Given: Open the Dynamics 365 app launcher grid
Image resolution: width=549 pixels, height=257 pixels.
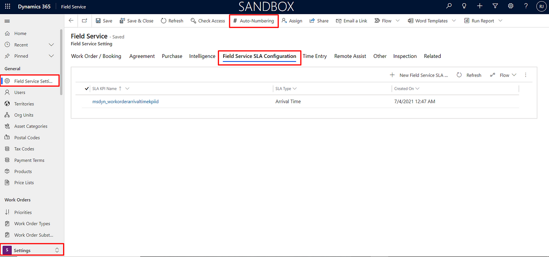Looking at the screenshot, I should pos(8,6).
